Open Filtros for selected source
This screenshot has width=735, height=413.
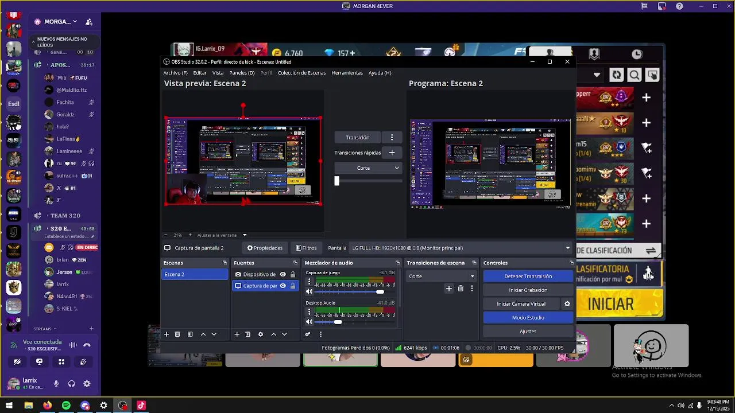(x=306, y=248)
